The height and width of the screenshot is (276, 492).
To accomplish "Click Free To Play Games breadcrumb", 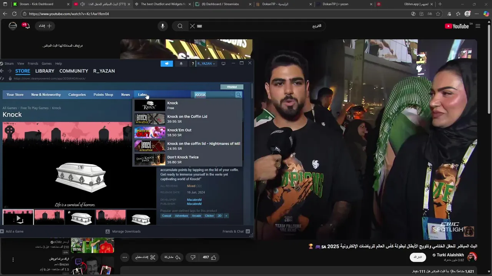I will (35, 108).
